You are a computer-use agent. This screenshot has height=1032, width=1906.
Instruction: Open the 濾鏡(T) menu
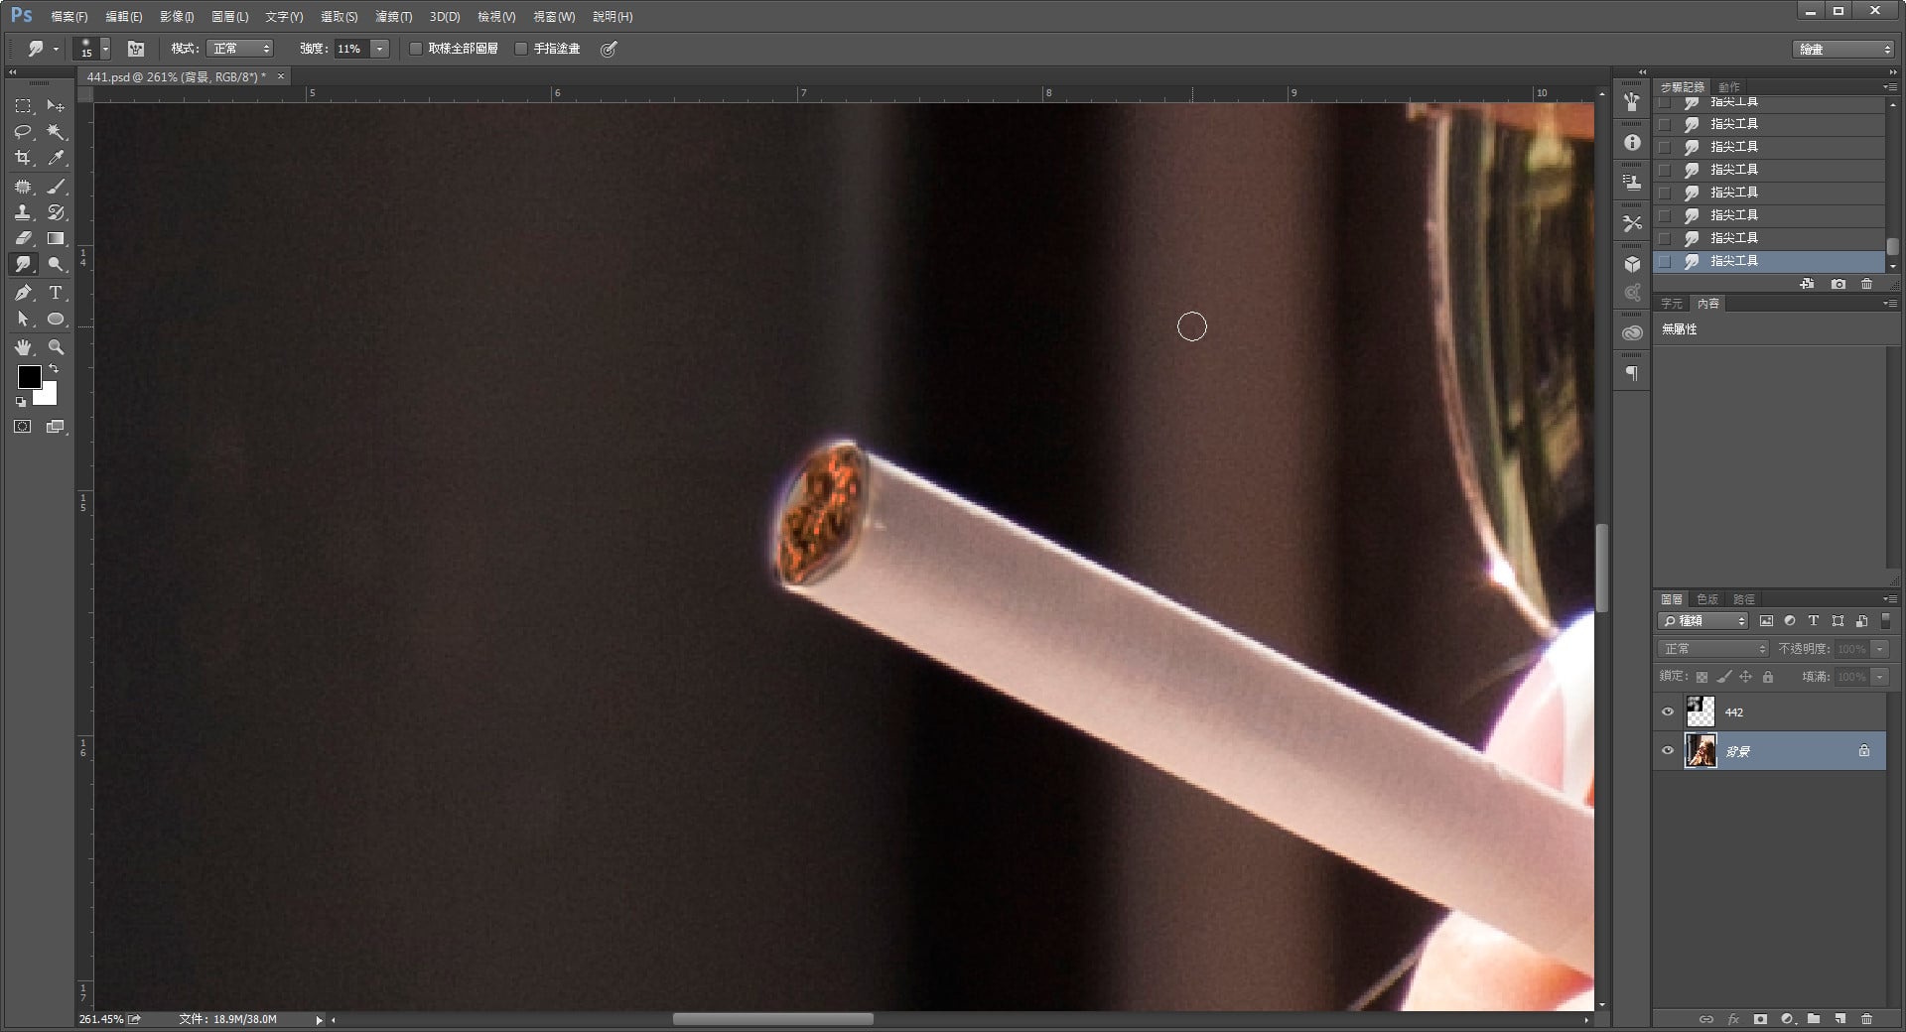pyautogui.click(x=393, y=17)
